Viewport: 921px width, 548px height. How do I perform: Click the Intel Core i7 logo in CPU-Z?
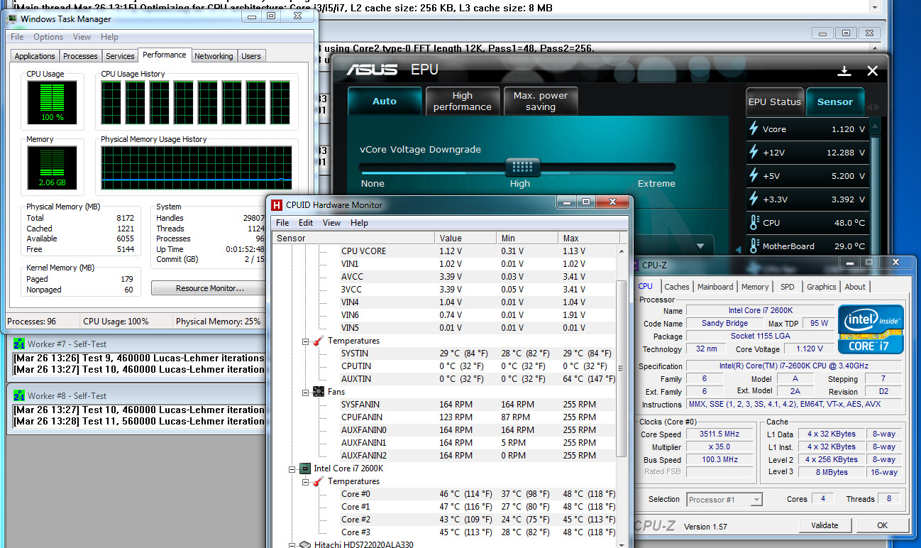pyautogui.click(x=871, y=329)
